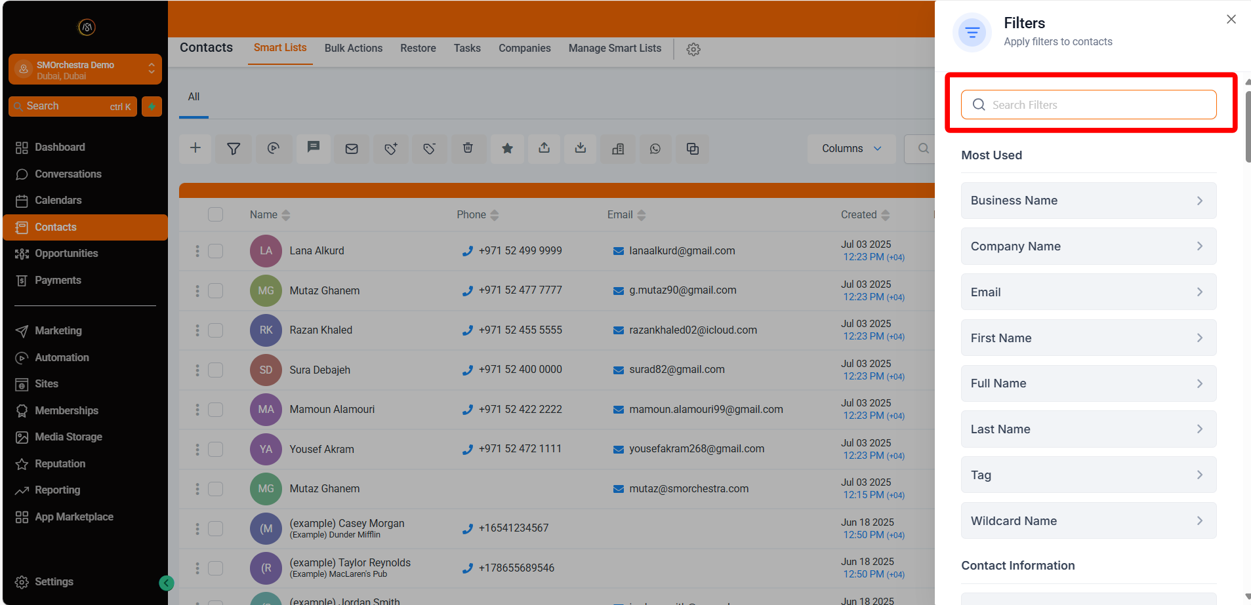
Task: Select the Sura Debajeh row checkbox
Action: point(215,370)
